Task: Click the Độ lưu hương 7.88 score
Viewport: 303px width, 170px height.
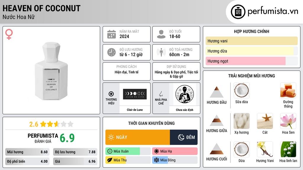Action: pos(75,152)
